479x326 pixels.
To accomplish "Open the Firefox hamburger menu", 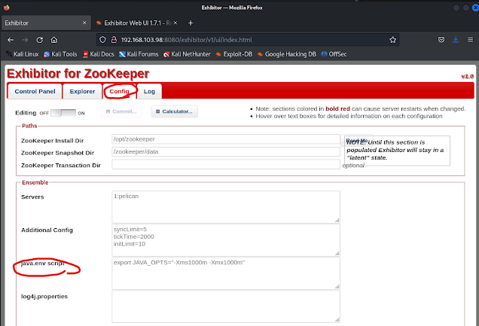I will pyautogui.click(x=471, y=40).
